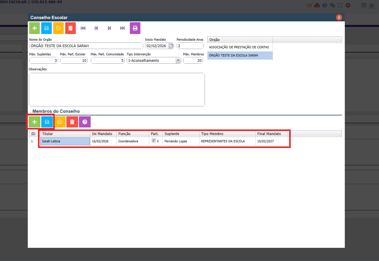Open the purple help icon for members
This screenshot has height=261, width=379.
tap(85, 122)
